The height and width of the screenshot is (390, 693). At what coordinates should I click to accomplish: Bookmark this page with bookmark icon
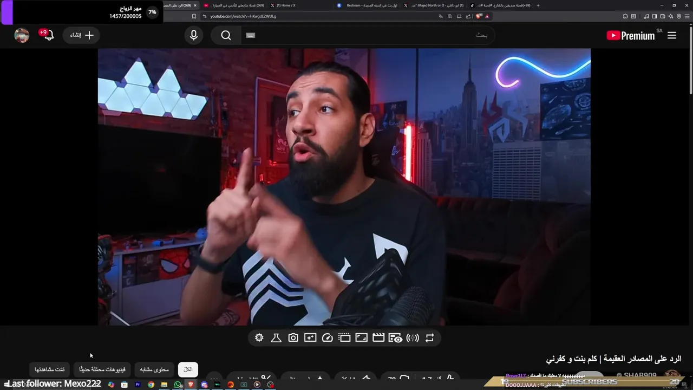(194, 16)
